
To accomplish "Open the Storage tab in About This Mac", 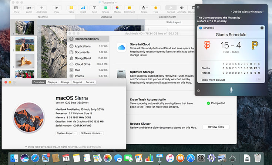I will [65, 82].
